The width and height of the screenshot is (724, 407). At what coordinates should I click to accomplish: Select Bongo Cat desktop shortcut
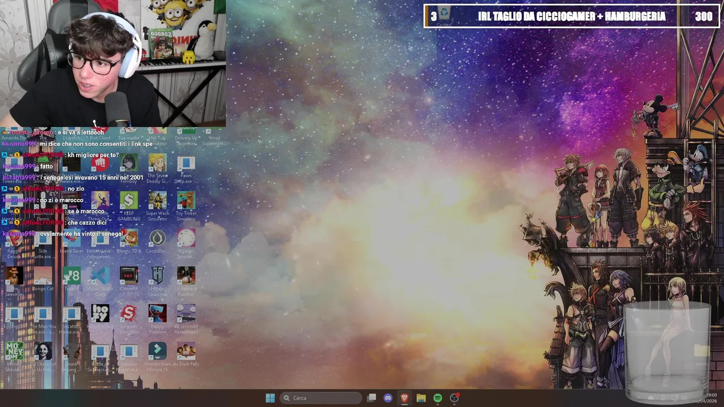(x=43, y=279)
